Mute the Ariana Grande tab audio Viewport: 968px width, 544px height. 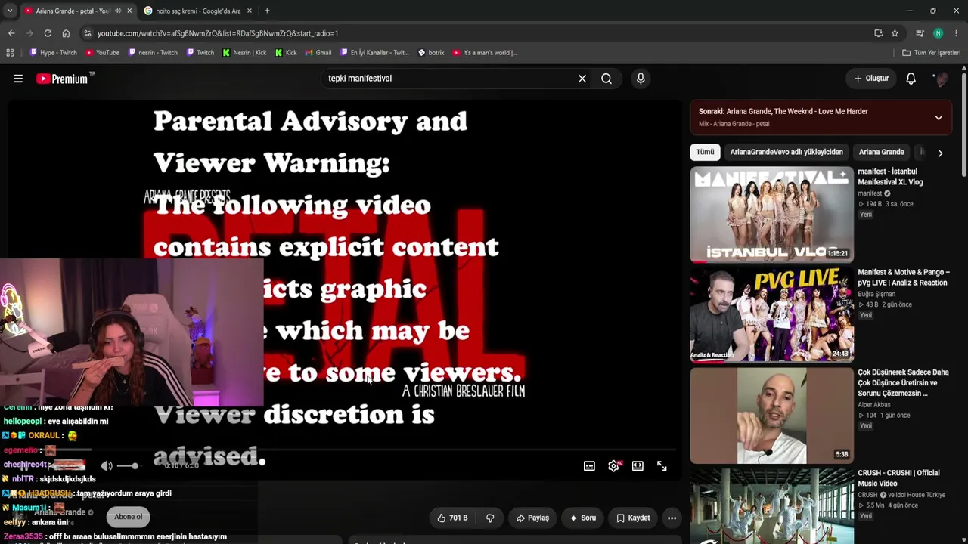[118, 11]
